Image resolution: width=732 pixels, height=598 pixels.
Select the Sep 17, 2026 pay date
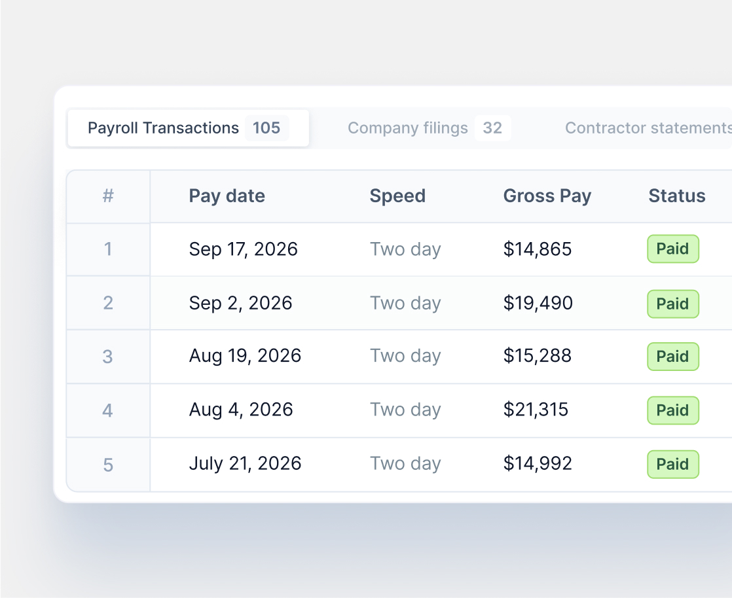coord(243,249)
